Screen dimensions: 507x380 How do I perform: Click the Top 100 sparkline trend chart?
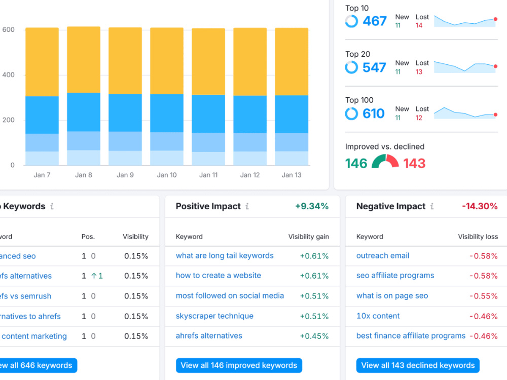pos(465,113)
